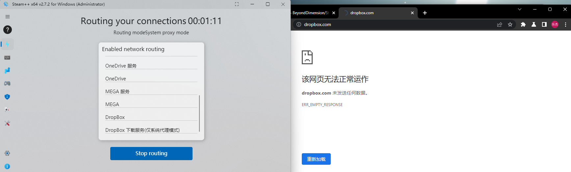Select the 'MEGA 服务' routing entry
The width and height of the screenshot is (571, 172).
(151, 92)
